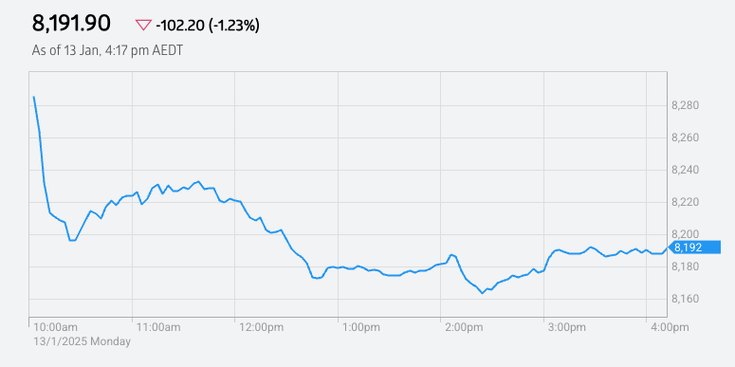735x367 pixels.
Task: Click the 3:00pm time axis label
Action: (x=567, y=327)
